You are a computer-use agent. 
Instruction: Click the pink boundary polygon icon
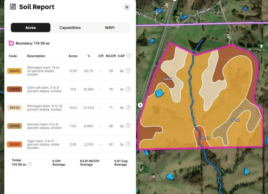pos(11,43)
